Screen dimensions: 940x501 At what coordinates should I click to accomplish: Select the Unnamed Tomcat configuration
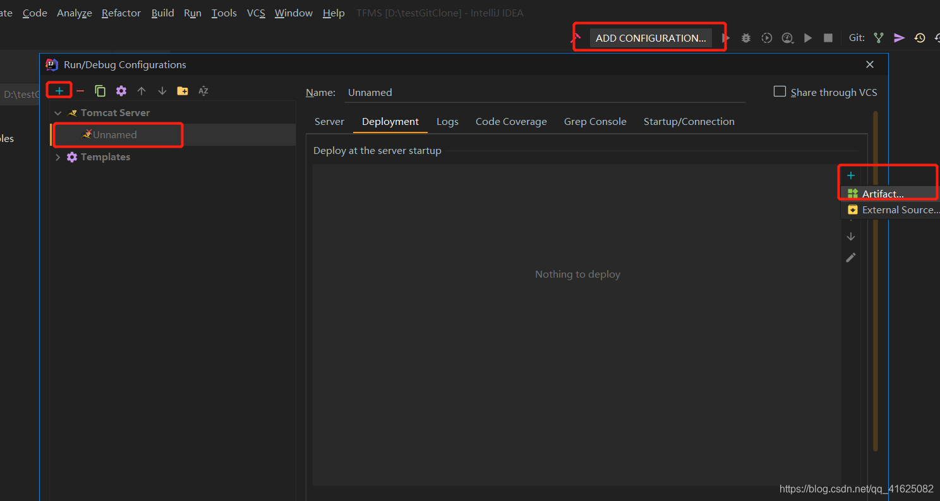click(172, 134)
